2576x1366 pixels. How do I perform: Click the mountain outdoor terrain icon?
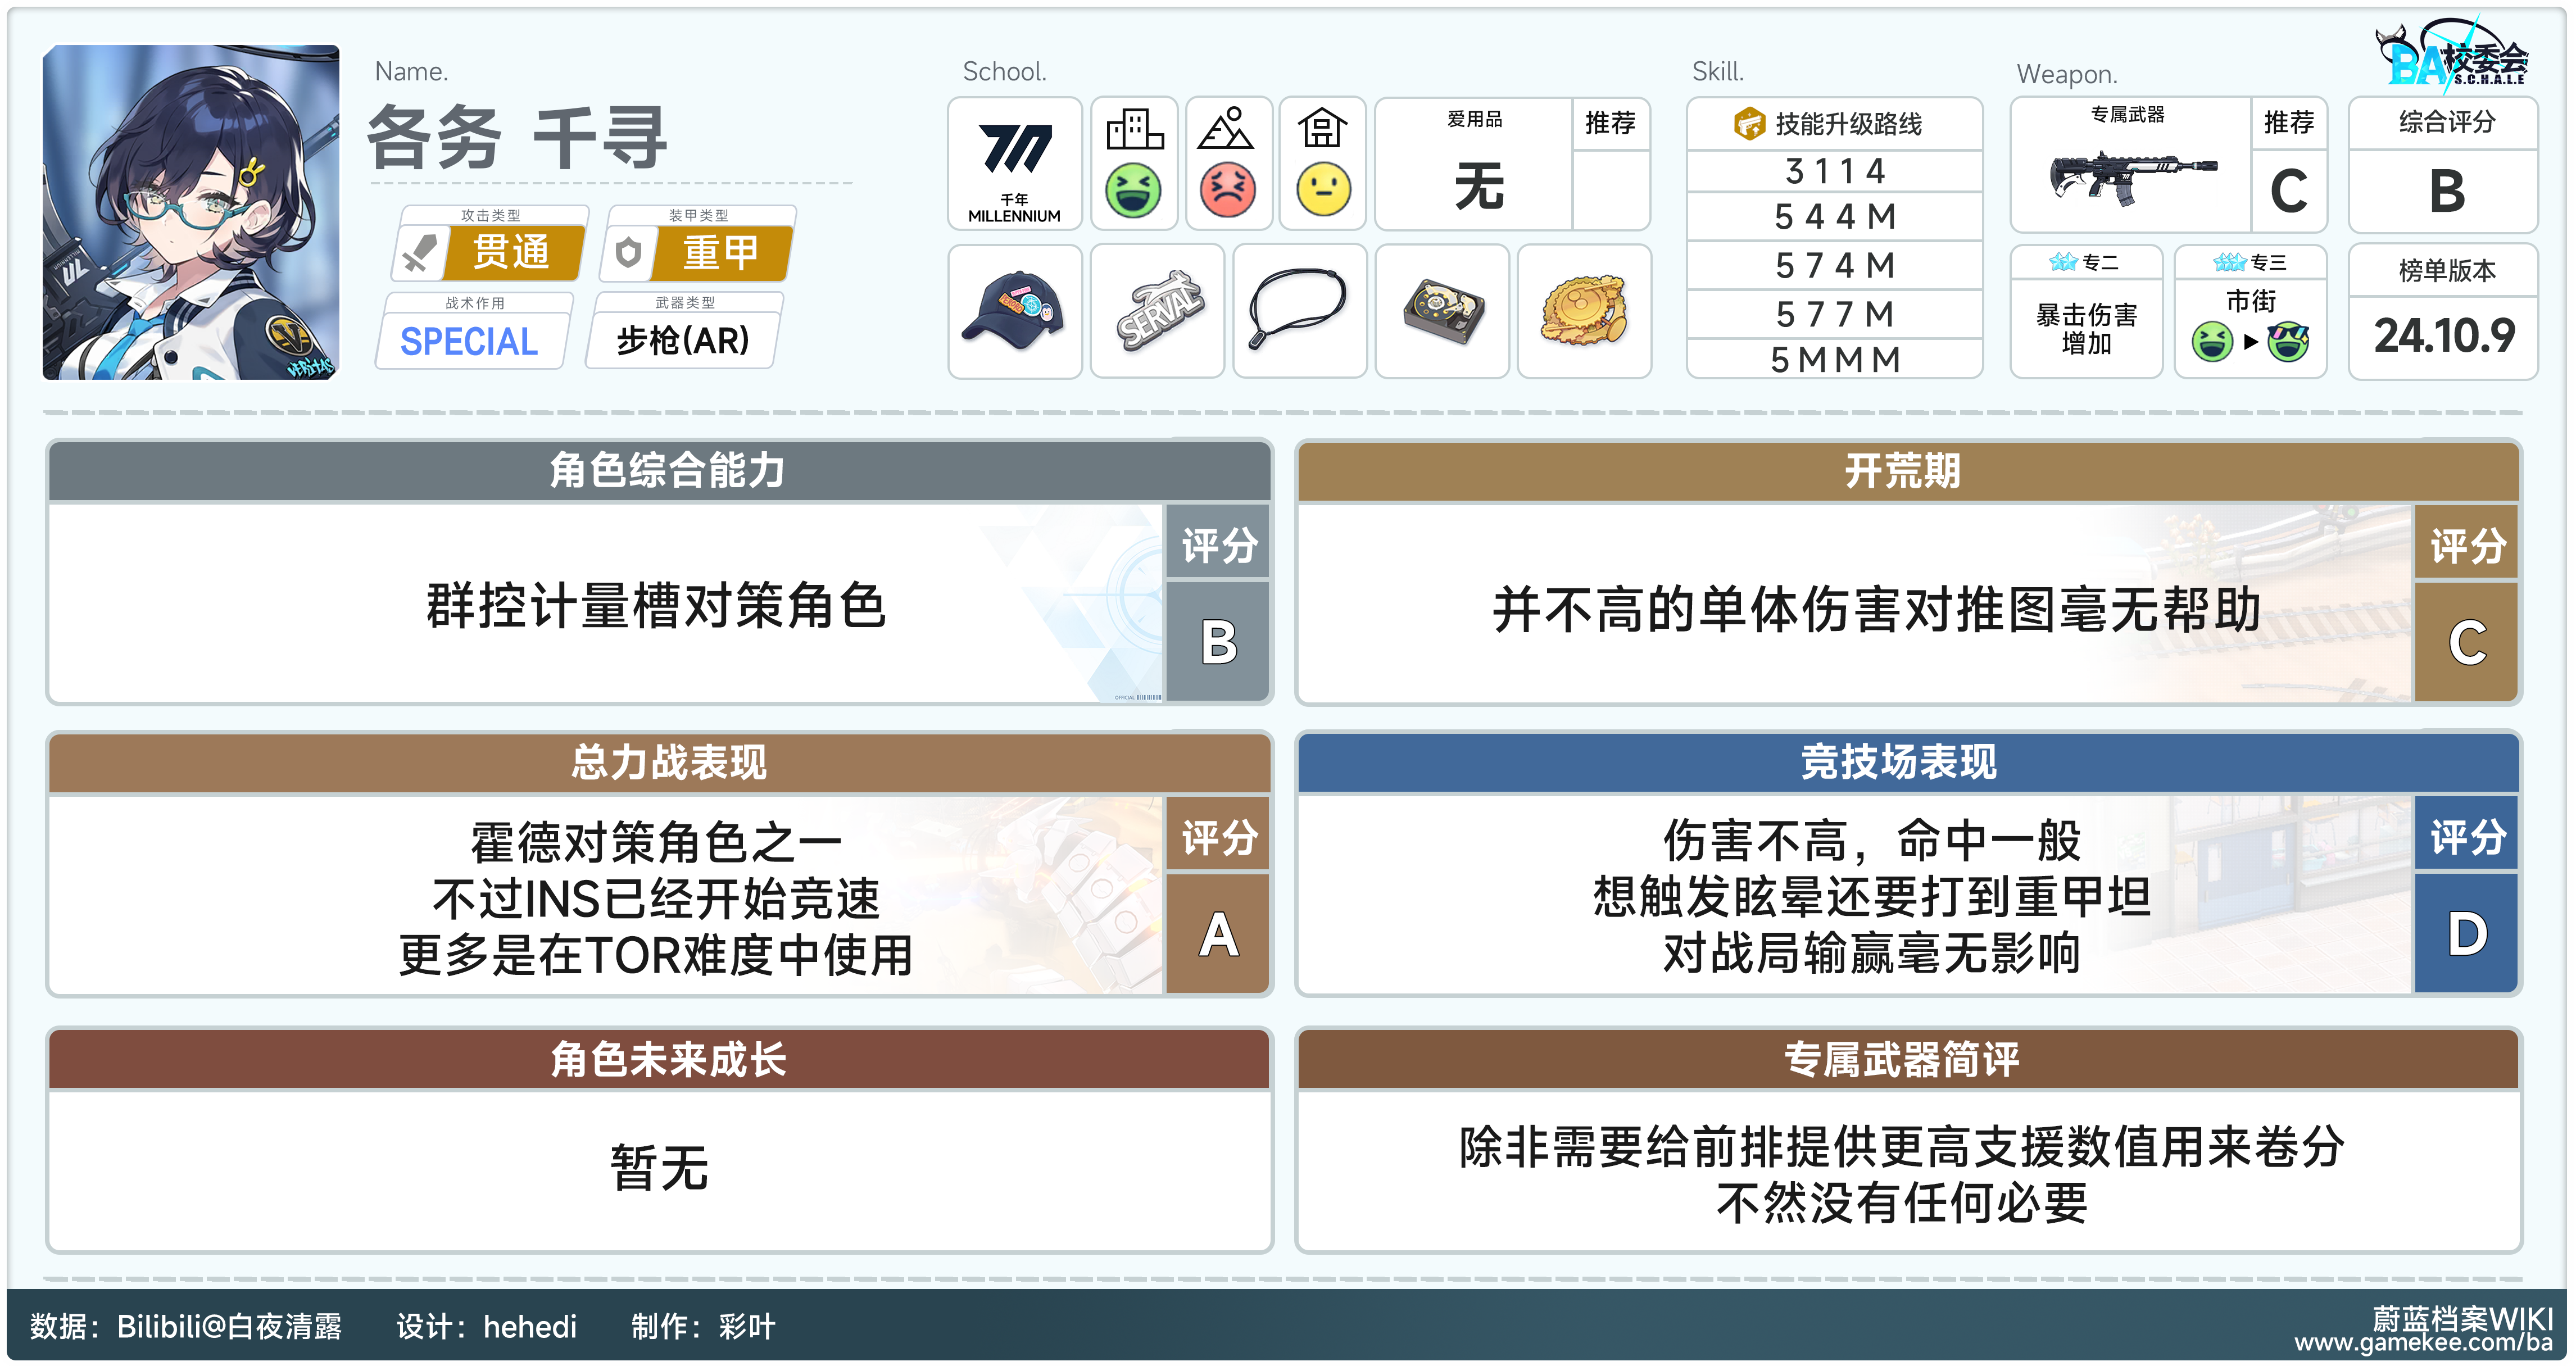point(1227,129)
